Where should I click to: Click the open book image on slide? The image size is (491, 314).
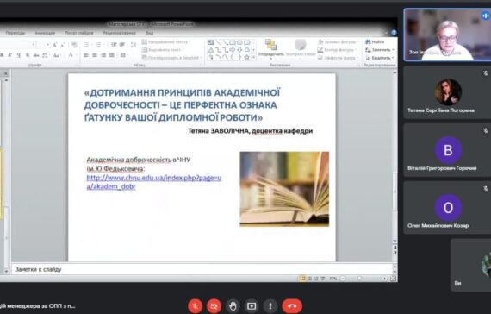point(284,189)
